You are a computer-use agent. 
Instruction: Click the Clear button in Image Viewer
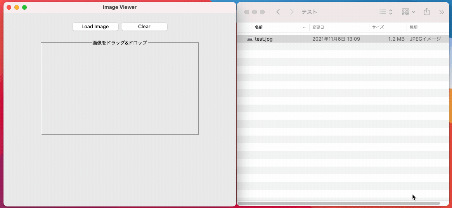144,27
